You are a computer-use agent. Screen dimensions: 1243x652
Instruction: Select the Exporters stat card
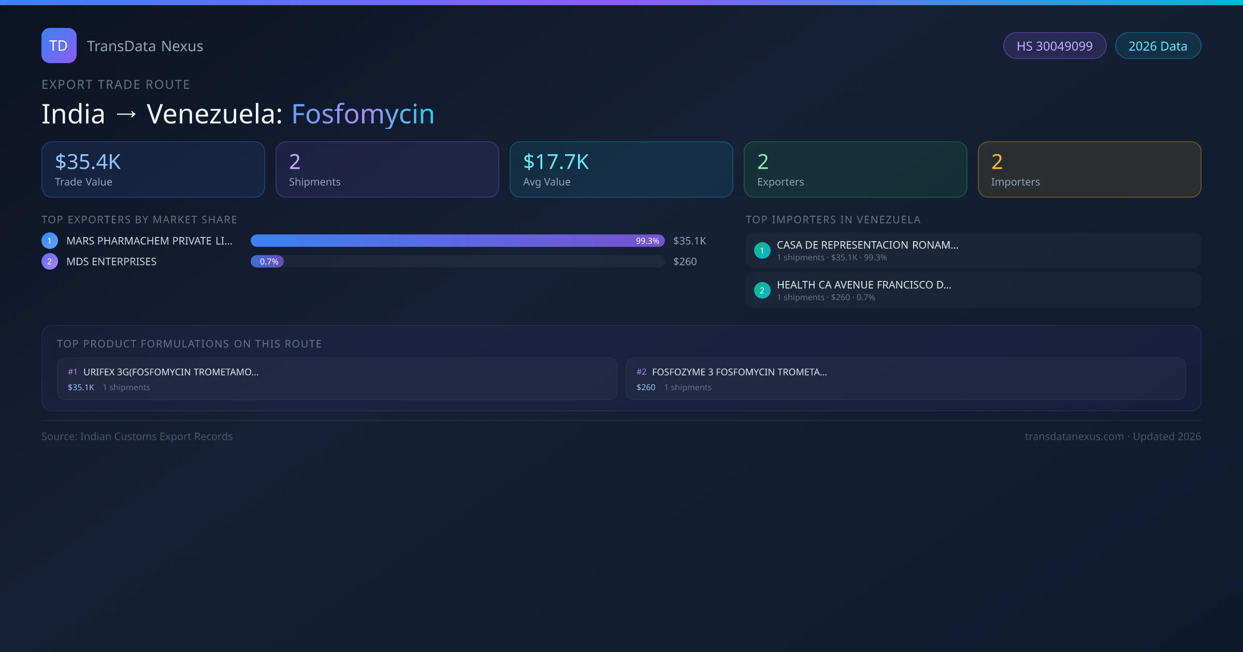click(855, 170)
